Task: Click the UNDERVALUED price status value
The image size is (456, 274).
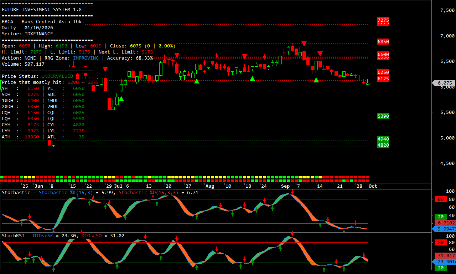Action: click(x=57, y=76)
